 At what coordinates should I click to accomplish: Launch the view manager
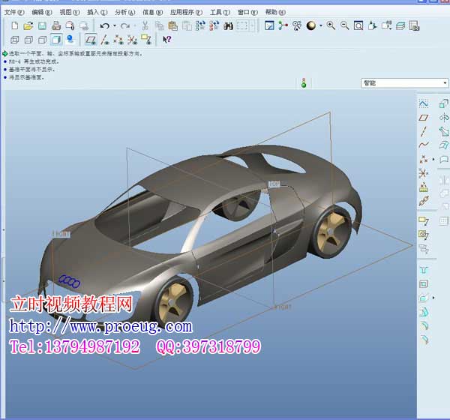tap(414, 25)
